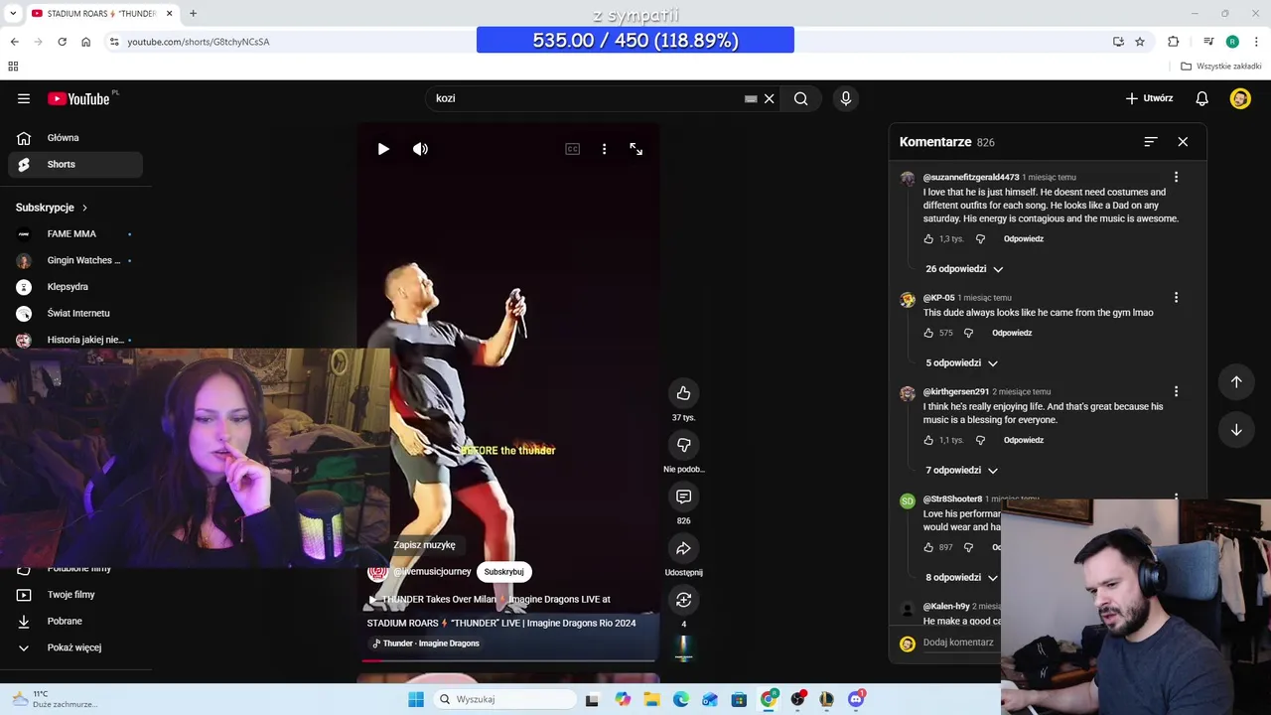Mute the Shorts video volume
The height and width of the screenshot is (715, 1271).
421,149
